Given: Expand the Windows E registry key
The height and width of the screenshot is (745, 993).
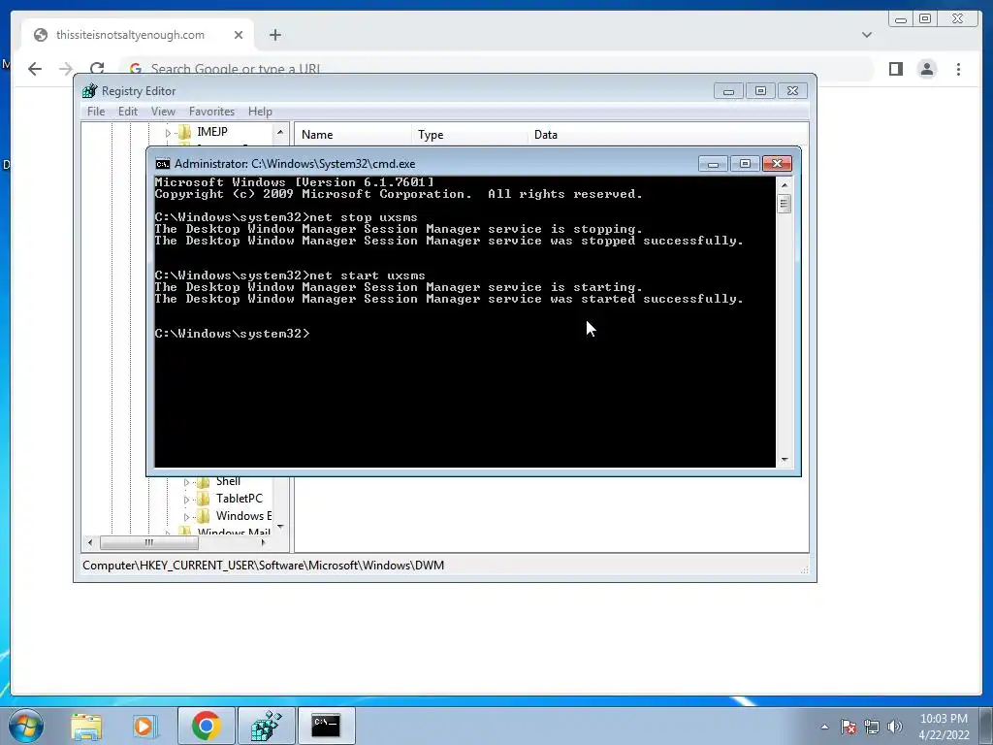Looking at the screenshot, I should pyautogui.click(x=186, y=517).
